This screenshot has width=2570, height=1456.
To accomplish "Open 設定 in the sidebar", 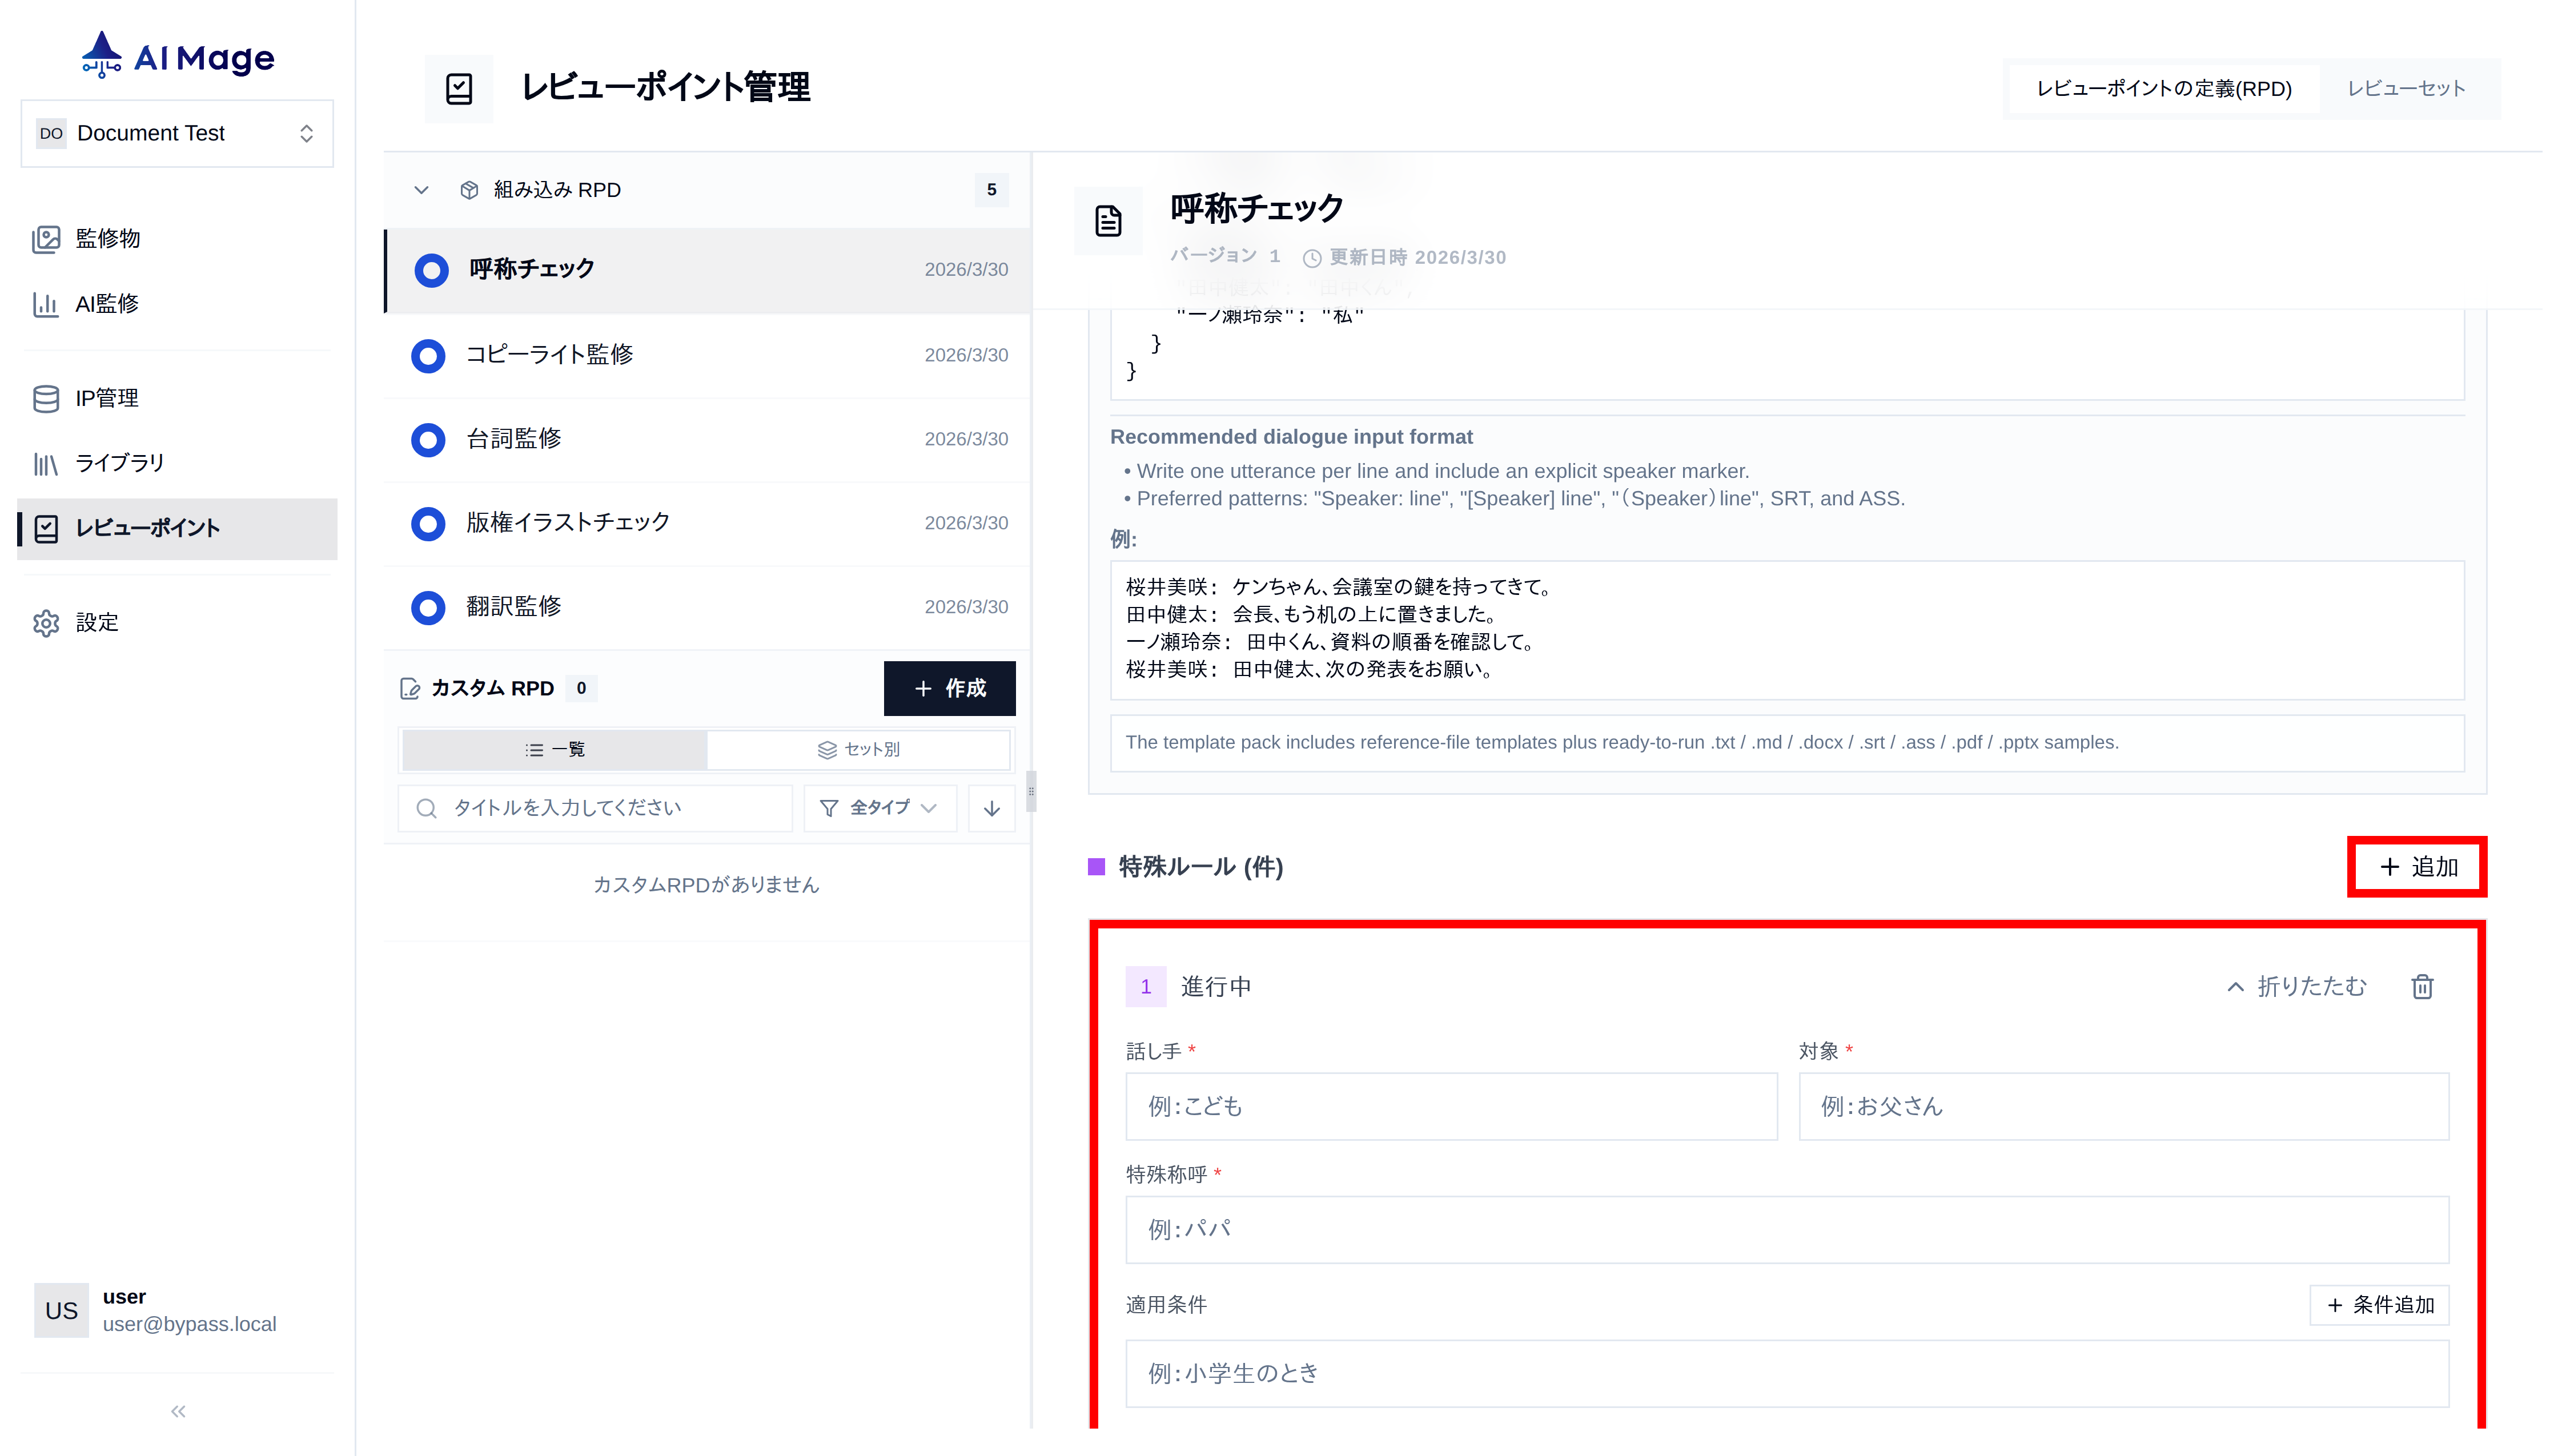I will coord(177,623).
